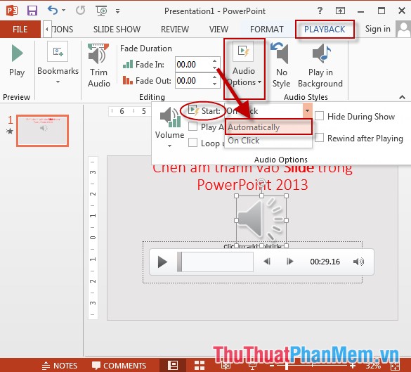Apply Play in Background style
The image size is (411, 372).
pos(320,65)
